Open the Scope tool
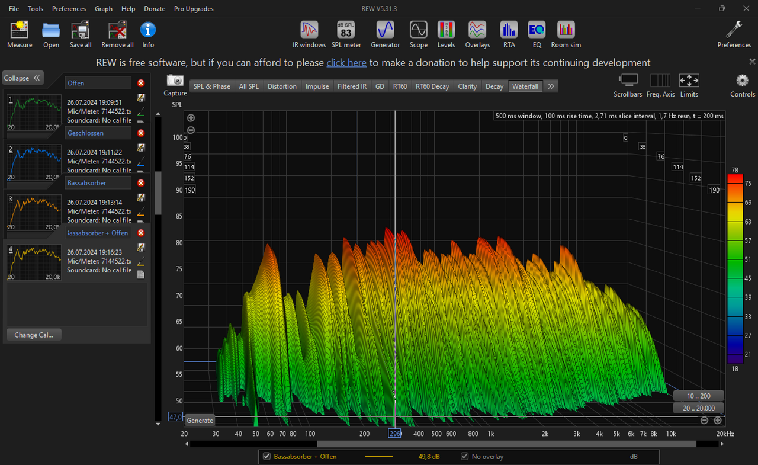 point(418,30)
